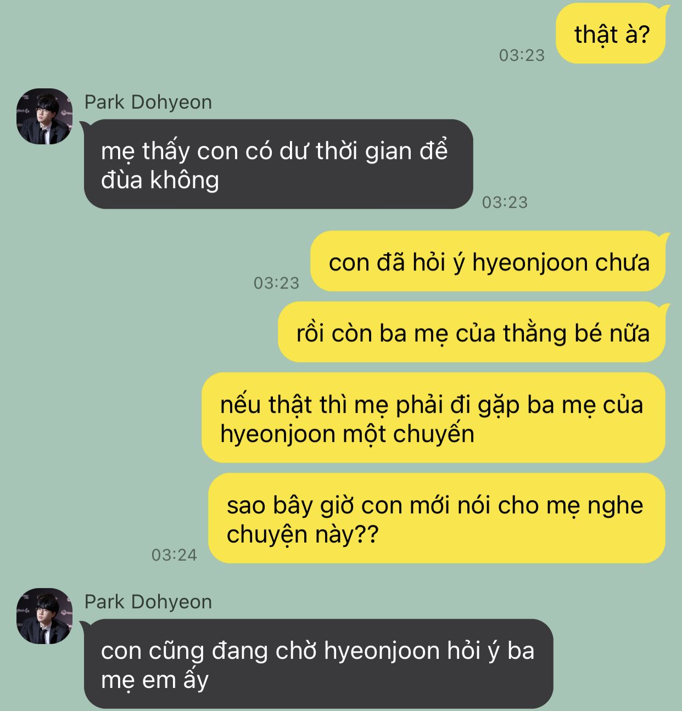Tap 'hyeonjoon một chuyến' text line

[x=347, y=434]
